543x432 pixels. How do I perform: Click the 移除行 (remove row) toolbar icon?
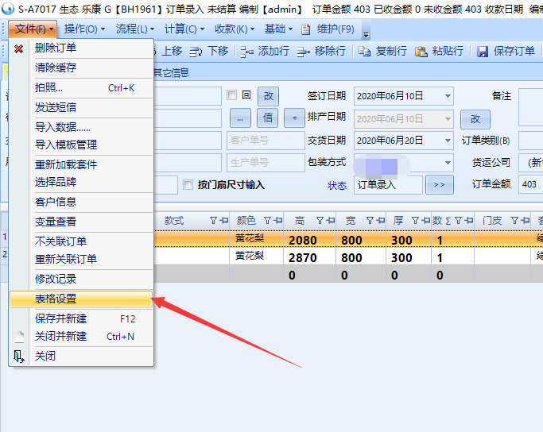[x=303, y=52]
